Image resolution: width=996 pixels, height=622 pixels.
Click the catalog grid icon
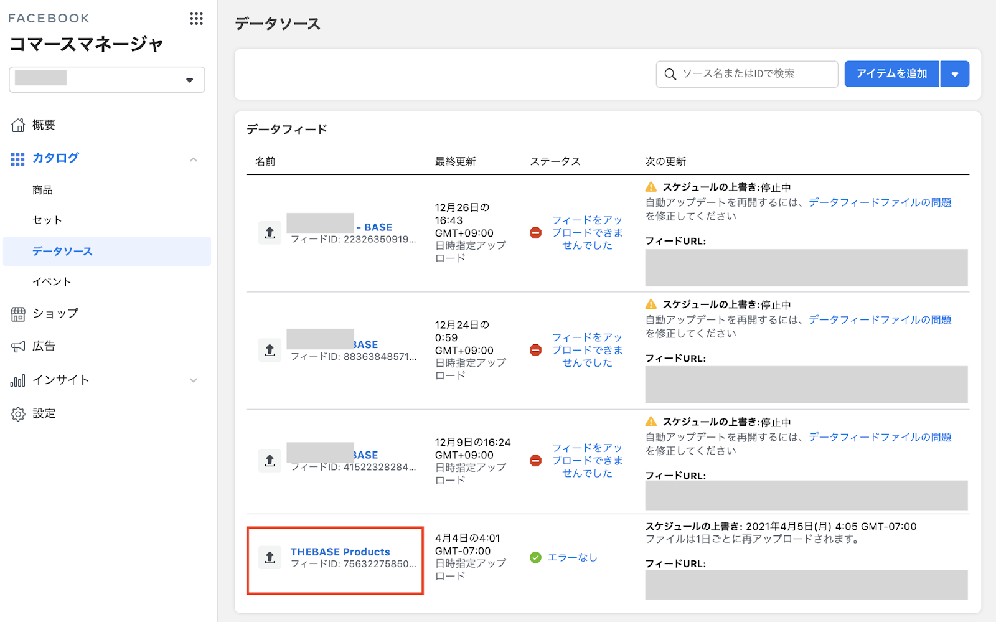coord(18,159)
